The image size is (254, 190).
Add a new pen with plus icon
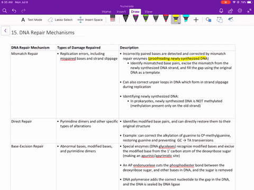[196, 20]
